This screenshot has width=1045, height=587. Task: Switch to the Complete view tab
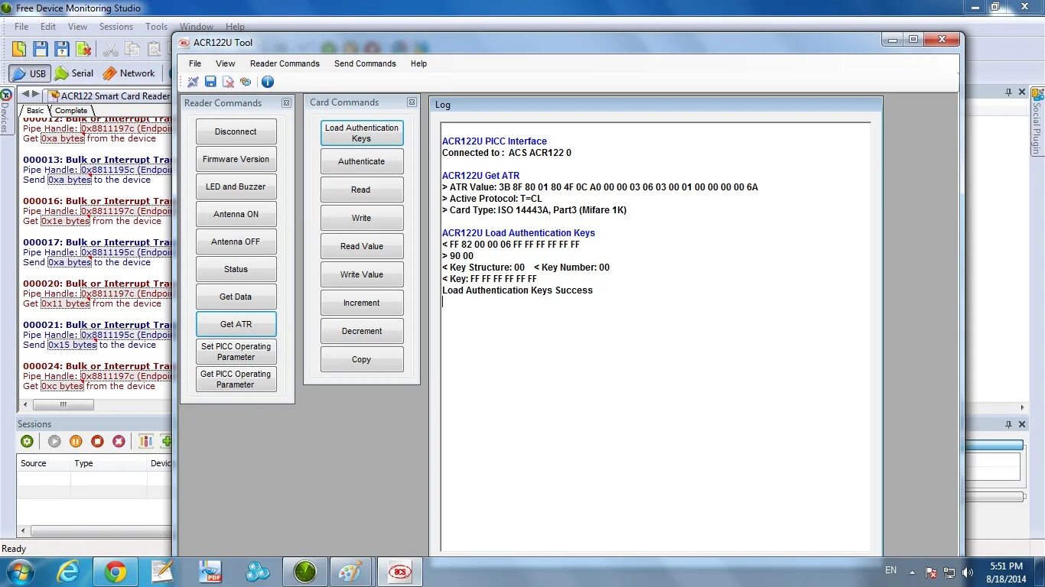(71, 110)
